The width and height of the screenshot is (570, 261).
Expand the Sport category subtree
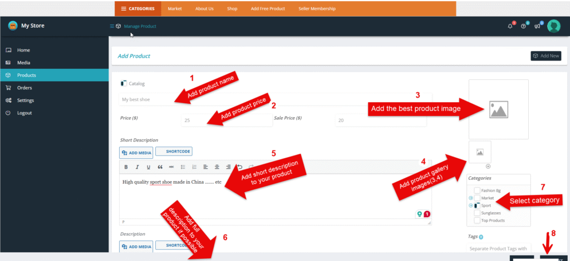coord(471,205)
